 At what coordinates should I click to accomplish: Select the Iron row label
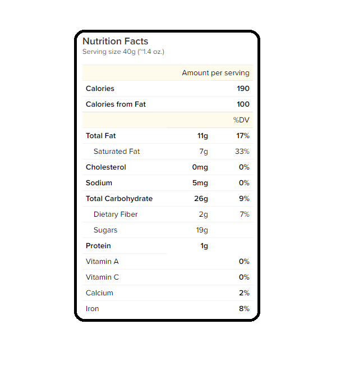click(93, 309)
